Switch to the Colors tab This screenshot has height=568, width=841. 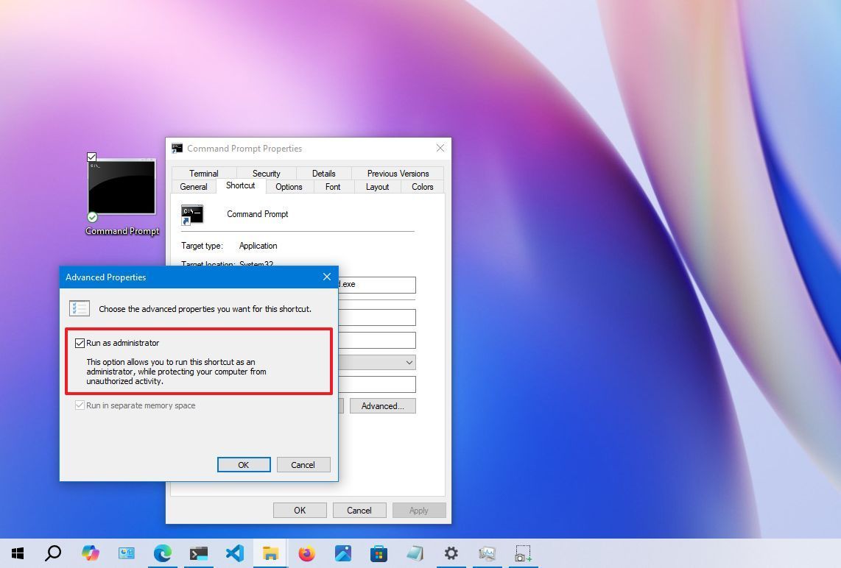pos(421,186)
